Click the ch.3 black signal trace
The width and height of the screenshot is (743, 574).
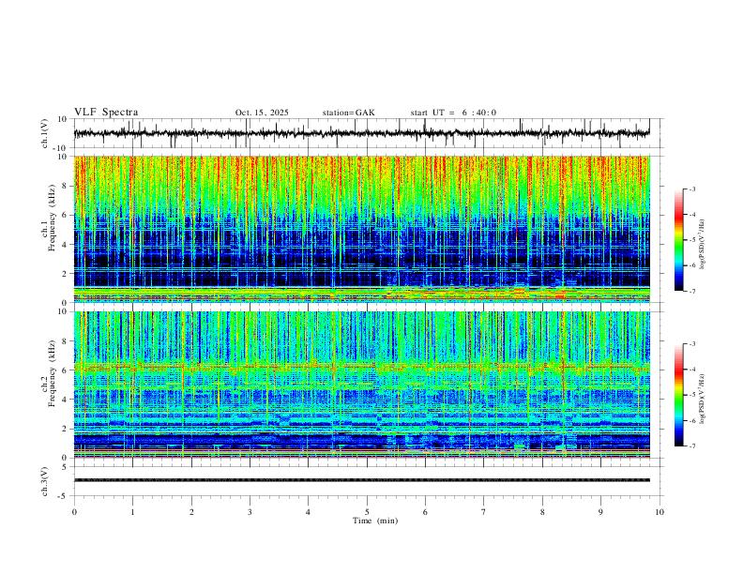point(361,480)
